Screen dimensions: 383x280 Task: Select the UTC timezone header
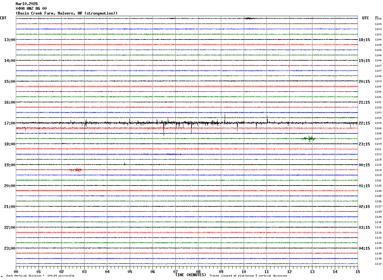[366, 18]
